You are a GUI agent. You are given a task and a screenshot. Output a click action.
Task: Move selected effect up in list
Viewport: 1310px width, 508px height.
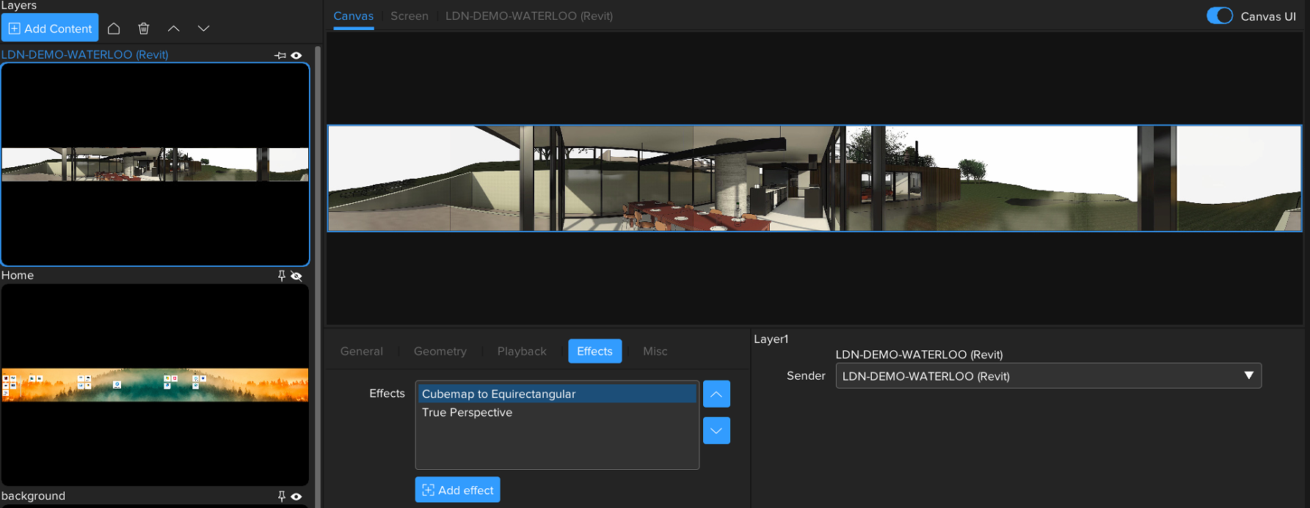click(716, 394)
